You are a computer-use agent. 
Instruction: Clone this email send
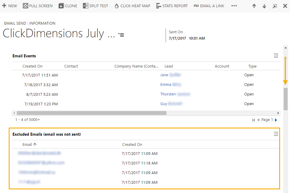point(68,6)
